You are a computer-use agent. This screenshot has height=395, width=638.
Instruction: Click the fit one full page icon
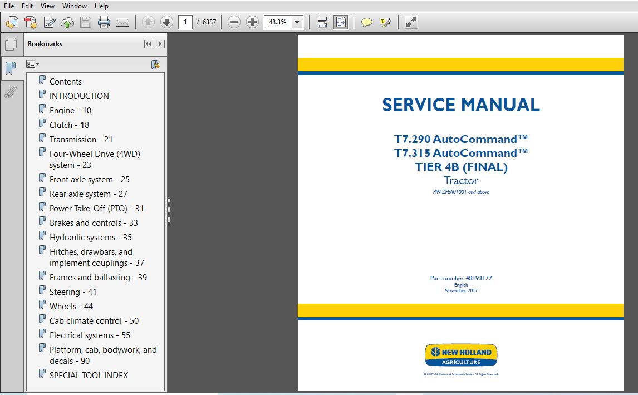[341, 22]
